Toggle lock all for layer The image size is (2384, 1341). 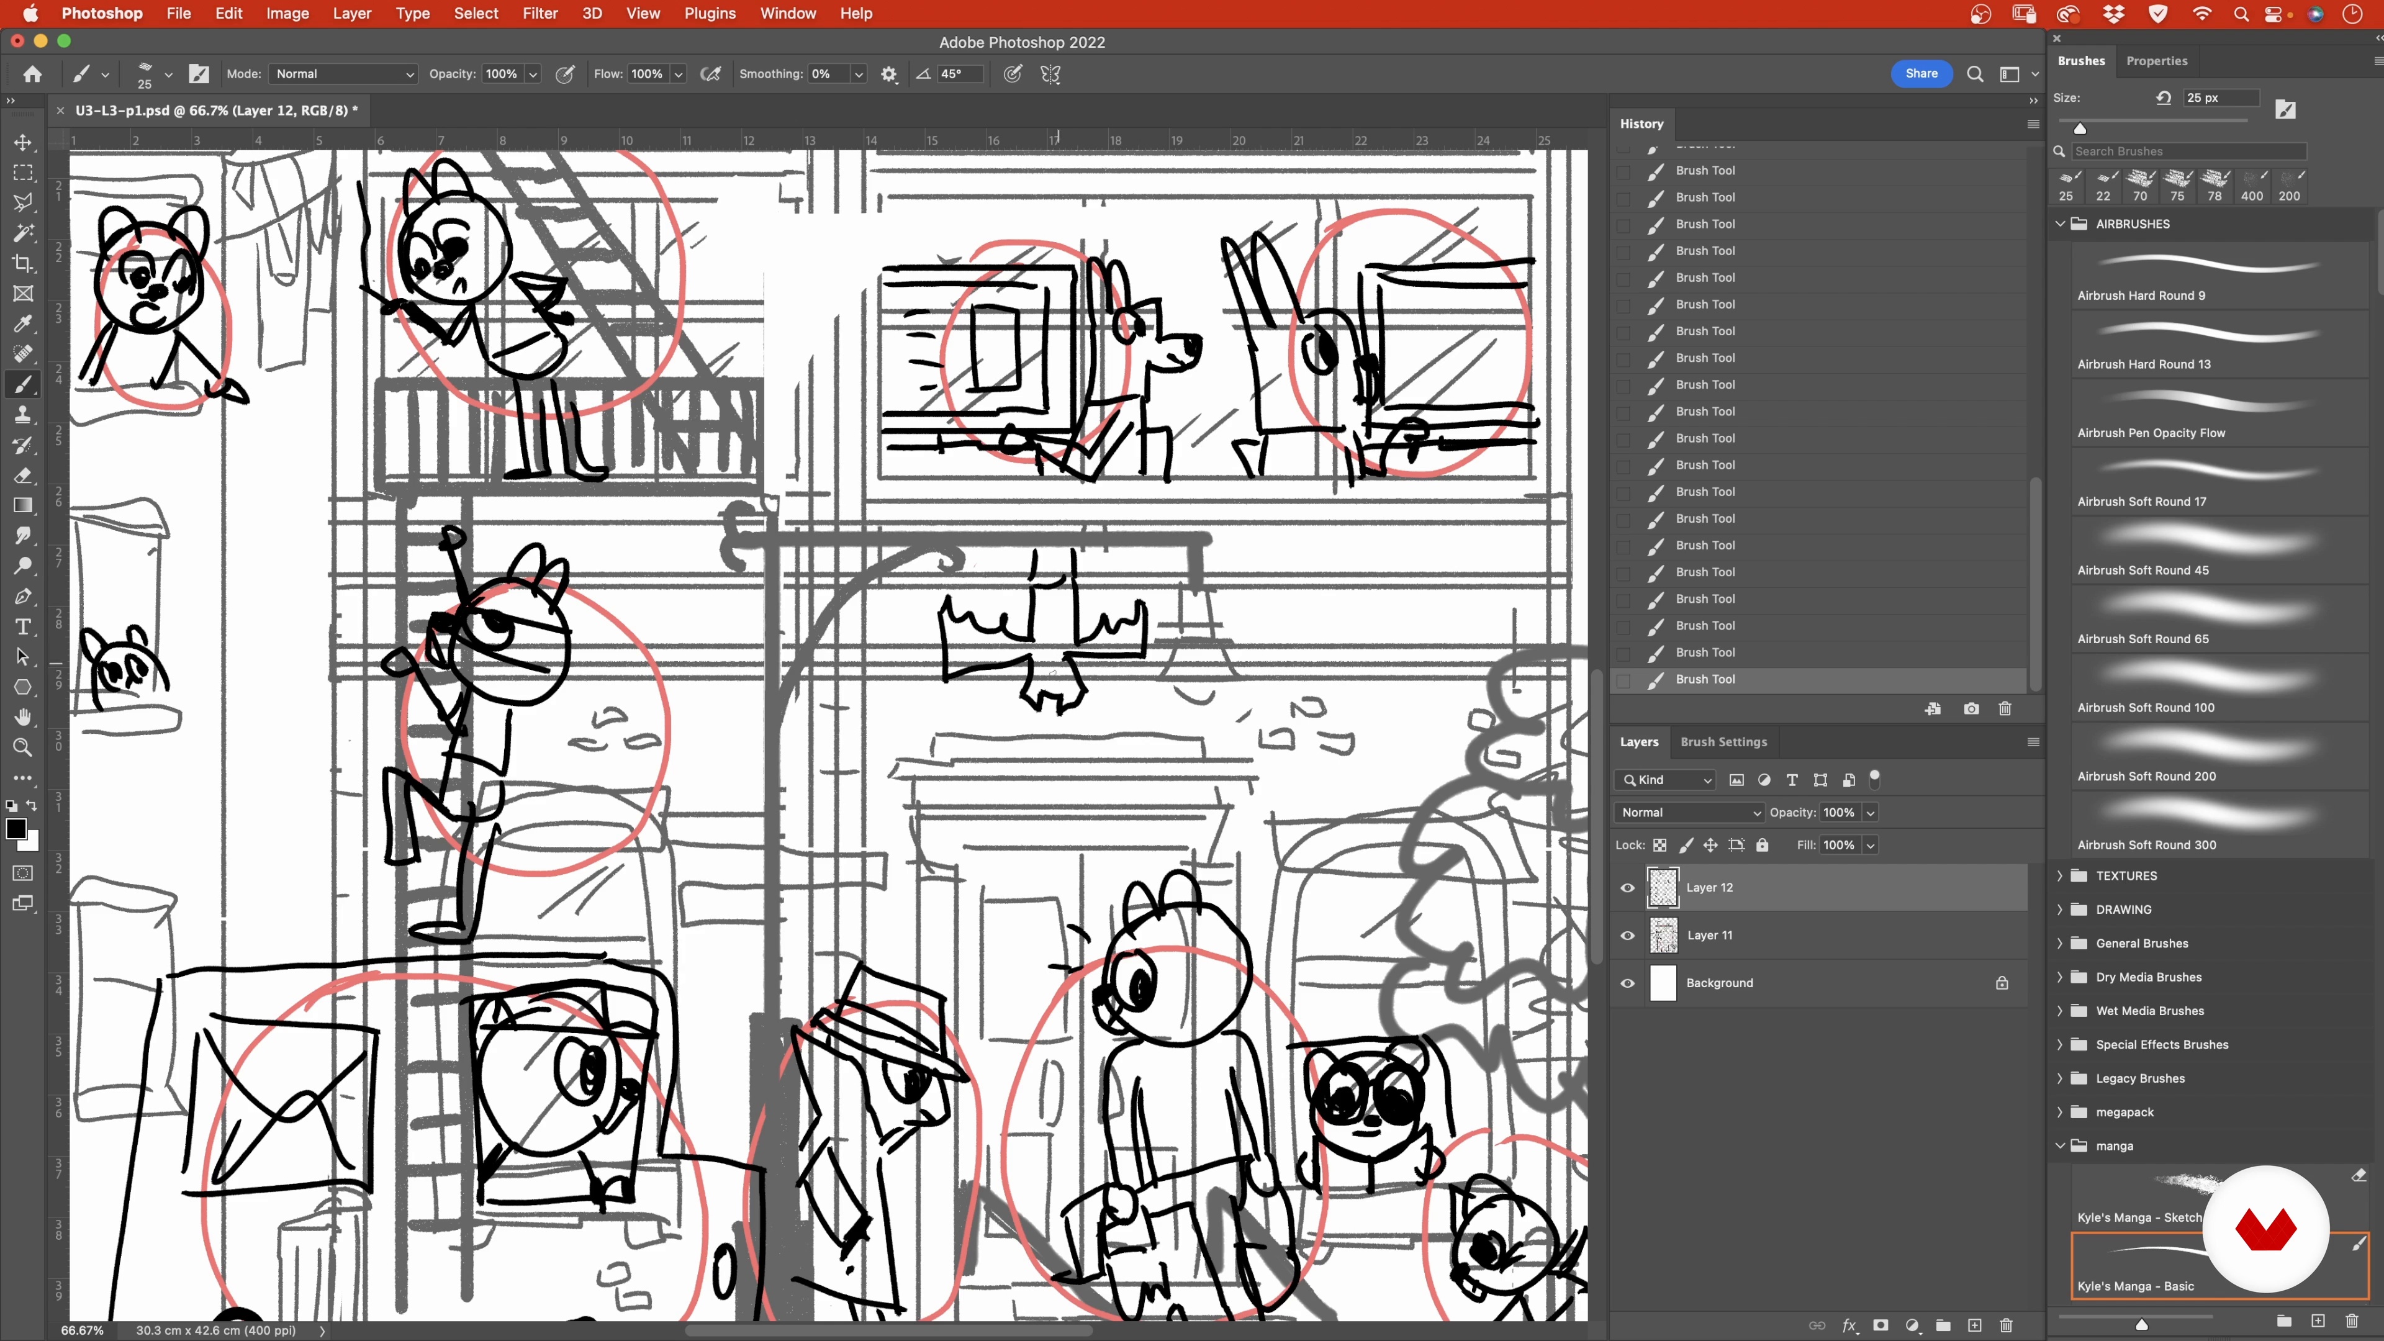click(1762, 845)
